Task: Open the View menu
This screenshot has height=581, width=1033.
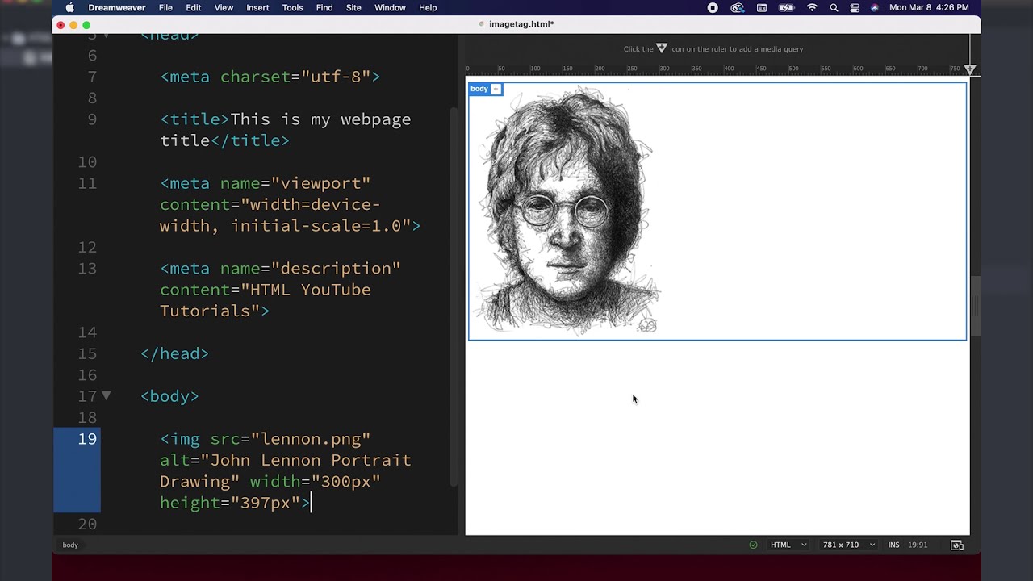Action: 224,7
